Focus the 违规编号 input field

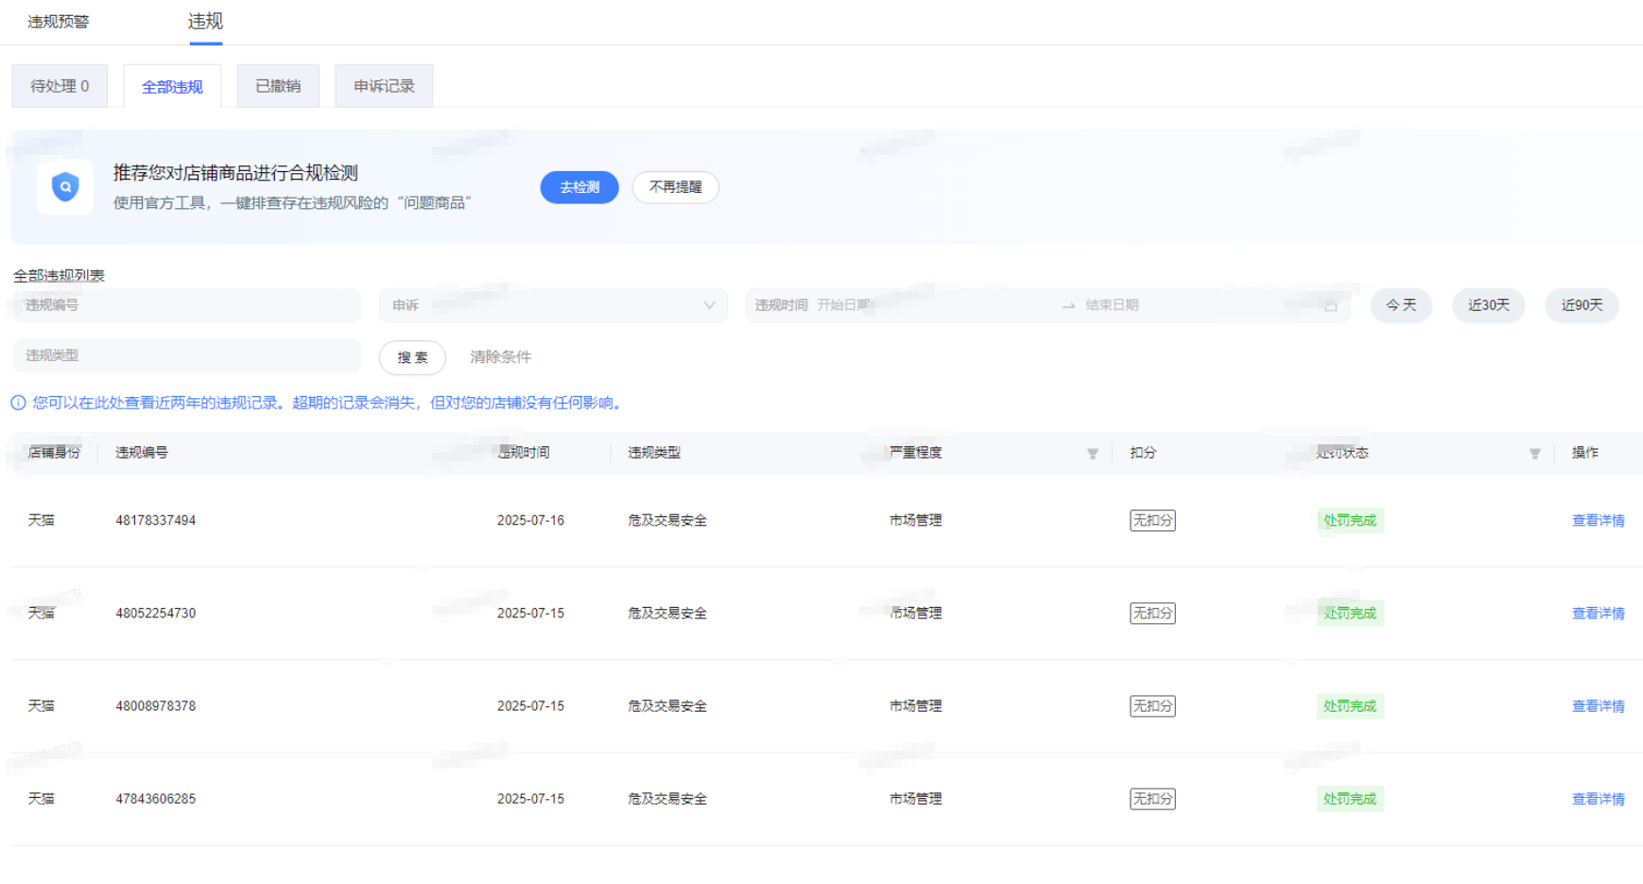186,305
